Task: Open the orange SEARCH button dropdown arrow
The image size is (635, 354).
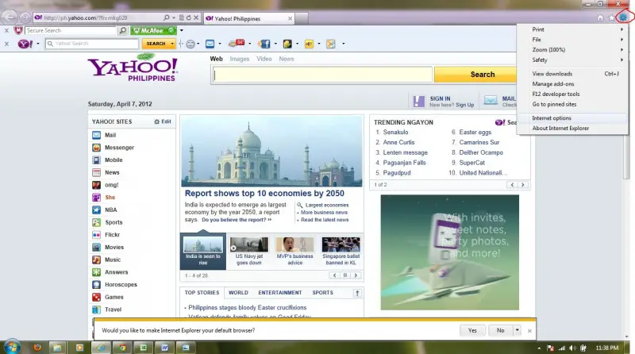Action: 172,44
